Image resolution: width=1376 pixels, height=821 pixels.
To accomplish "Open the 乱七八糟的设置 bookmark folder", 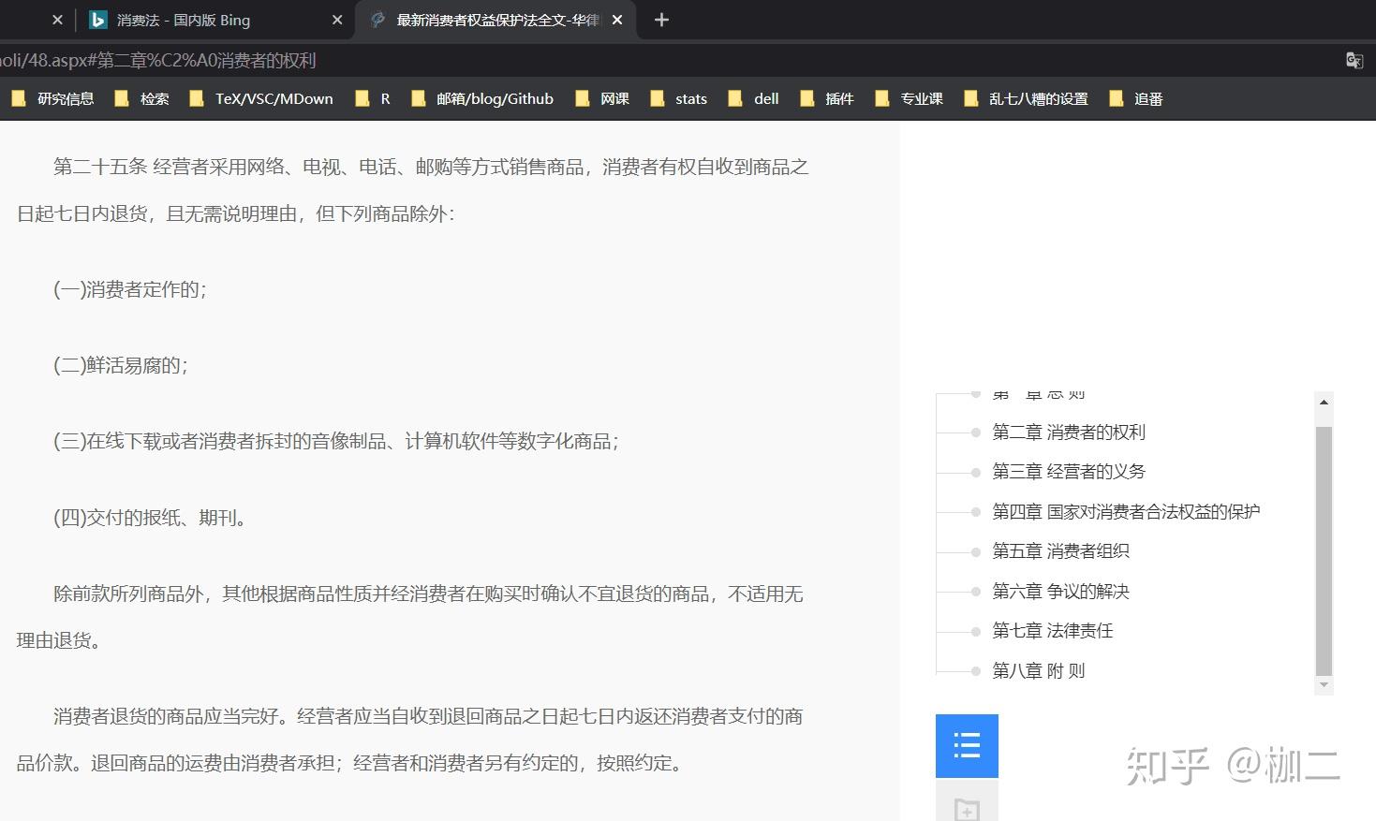I will click(1026, 98).
